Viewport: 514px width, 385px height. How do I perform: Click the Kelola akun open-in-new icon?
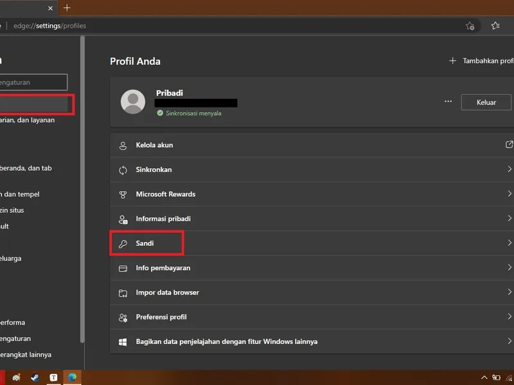(x=508, y=145)
